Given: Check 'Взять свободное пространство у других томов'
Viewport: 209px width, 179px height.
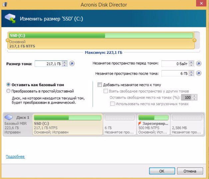Looking at the screenshot, I should (x=105, y=91).
